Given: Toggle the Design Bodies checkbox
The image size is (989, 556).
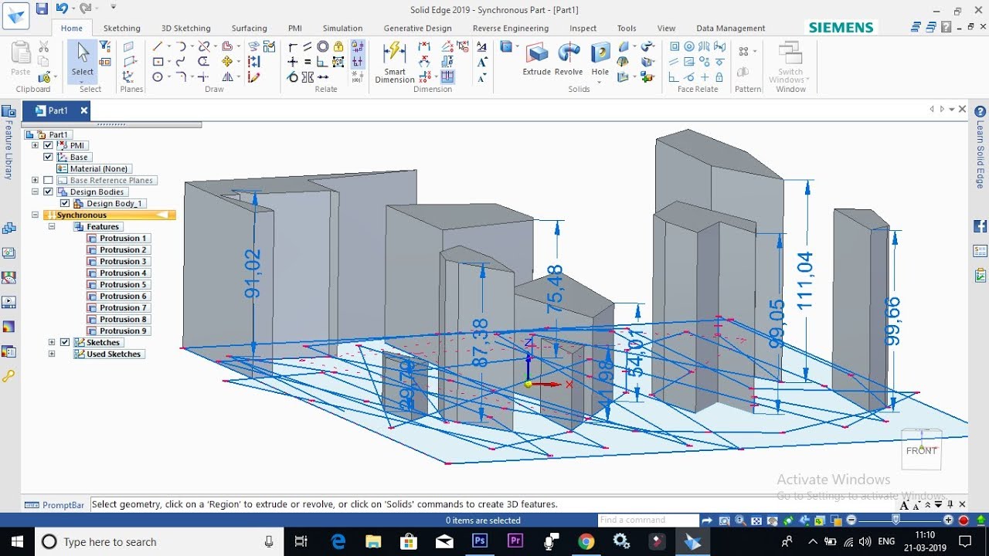Looking at the screenshot, I should tap(49, 192).
